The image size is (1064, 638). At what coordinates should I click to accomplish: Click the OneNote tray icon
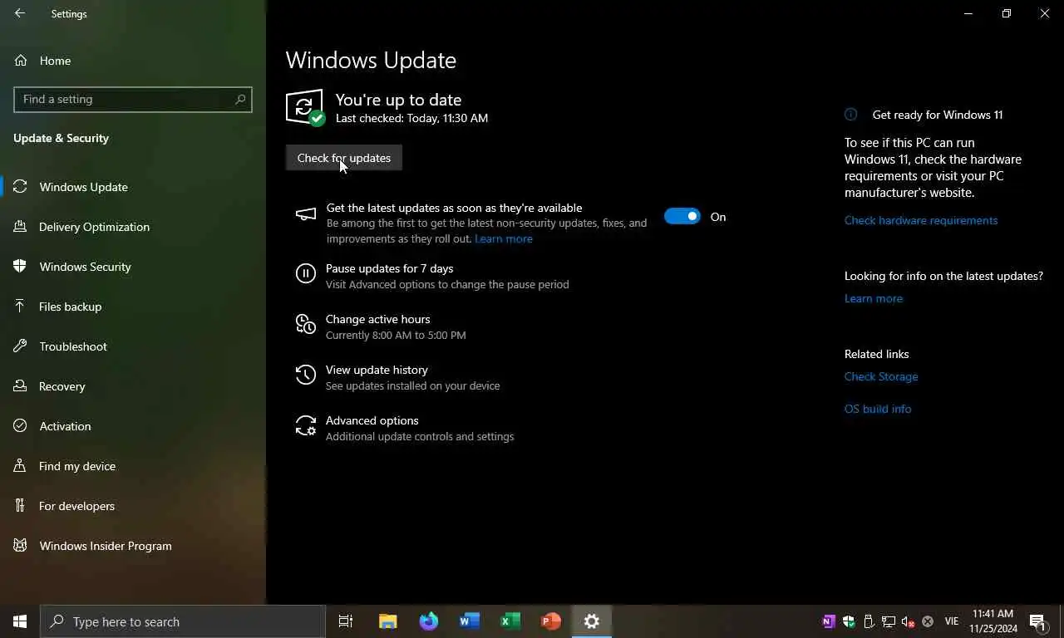pos(828,621)
